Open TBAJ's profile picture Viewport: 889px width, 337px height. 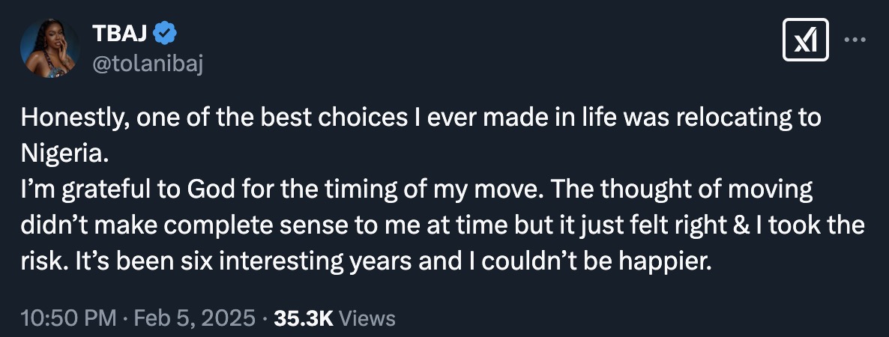click(50, 48)
